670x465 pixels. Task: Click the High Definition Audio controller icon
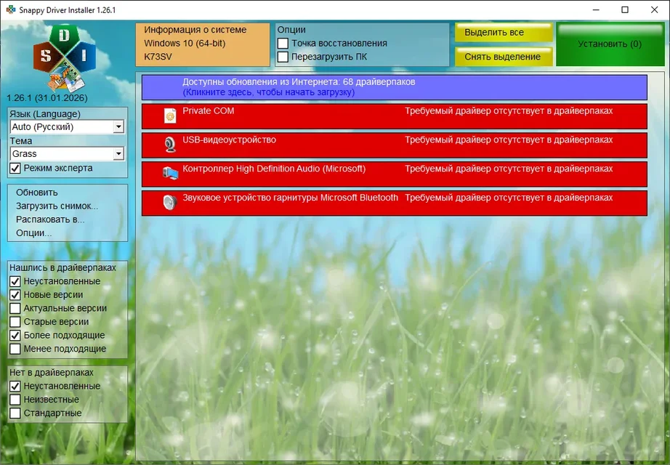[x=170, y=173]
